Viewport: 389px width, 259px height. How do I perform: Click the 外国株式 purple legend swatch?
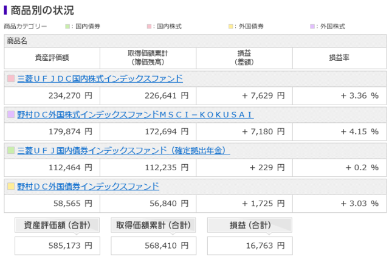(x=312, y=26)
